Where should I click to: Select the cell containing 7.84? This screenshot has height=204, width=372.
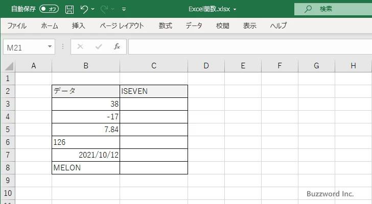86,130
